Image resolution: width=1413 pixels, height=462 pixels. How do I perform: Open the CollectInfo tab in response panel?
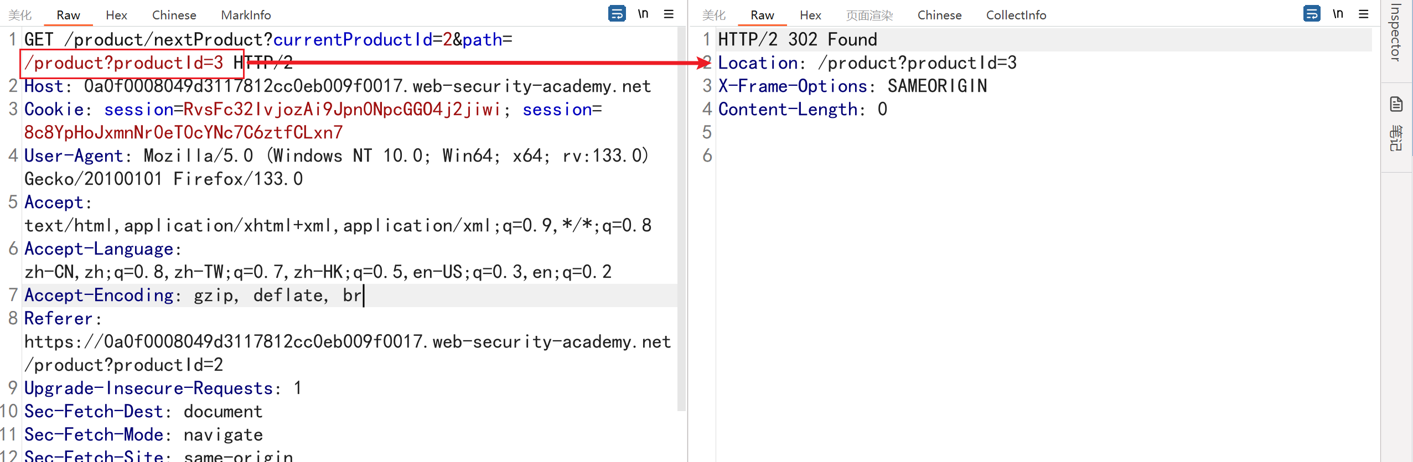[1016, 15]
